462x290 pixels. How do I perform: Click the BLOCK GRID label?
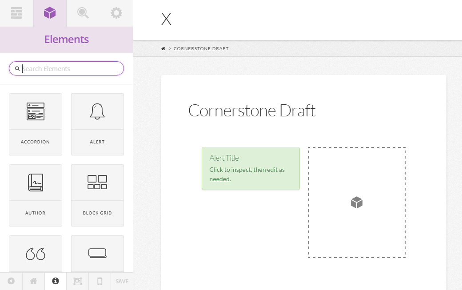(97, 213)
